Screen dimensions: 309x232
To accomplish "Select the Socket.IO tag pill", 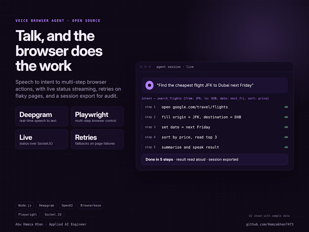I will click(53, 215).
